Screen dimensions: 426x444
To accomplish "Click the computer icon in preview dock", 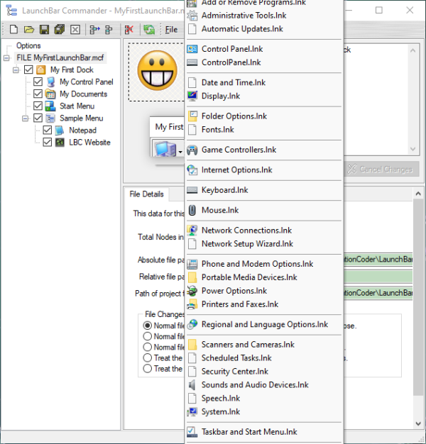I will click(165, 149).
